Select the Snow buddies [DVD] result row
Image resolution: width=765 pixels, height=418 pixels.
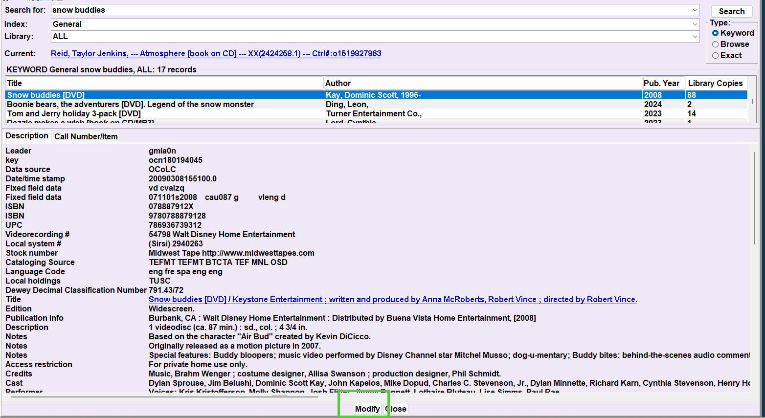click(x=376, y=95)
